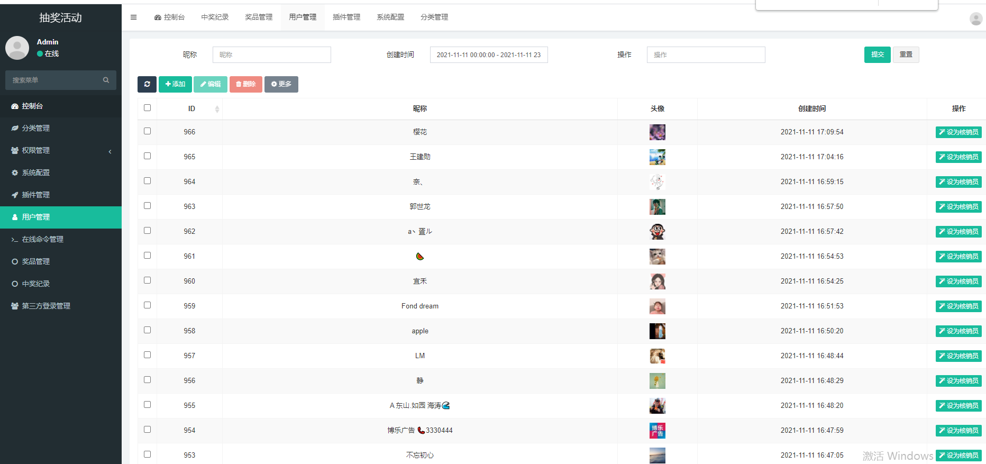
Task: Expand the 权限管理 sidebar submenu
Action: pos(60,151)
